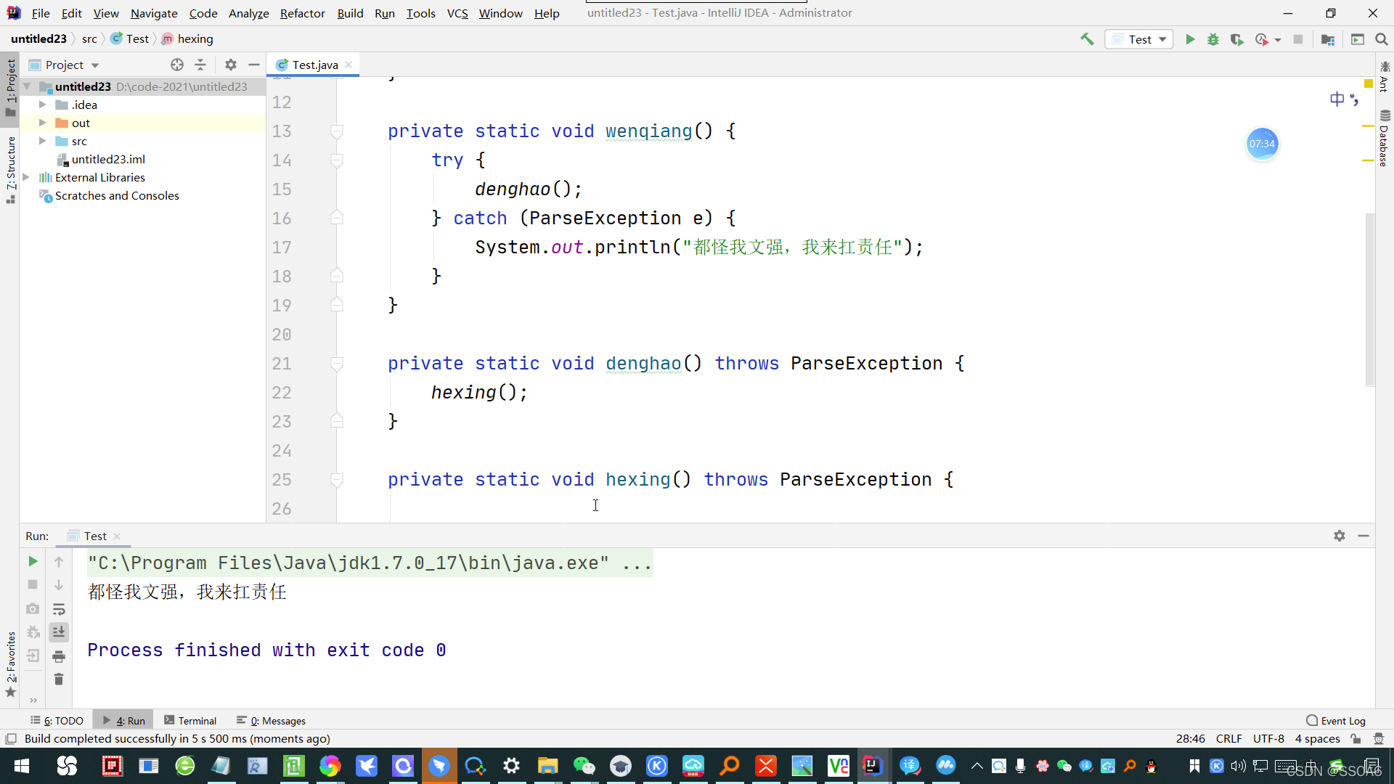Open the run configuration Test dropdown
Viewport: 1394px width, 784px height.
tap(1139, 39)
